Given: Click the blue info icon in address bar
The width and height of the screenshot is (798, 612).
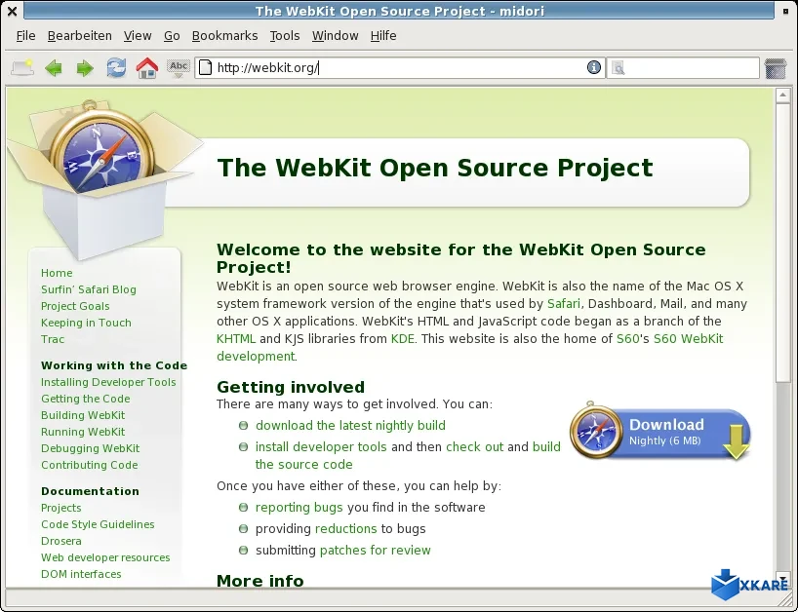Looking at the screenshot, I should coord(593,67).
